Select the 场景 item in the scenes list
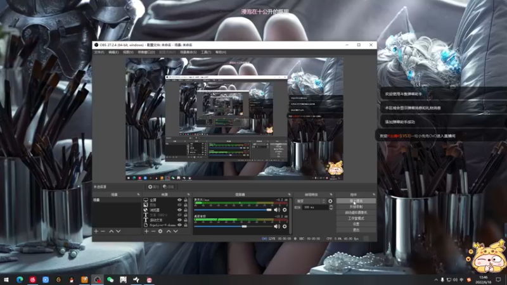 pyautogui.click(x=117, y=200)
